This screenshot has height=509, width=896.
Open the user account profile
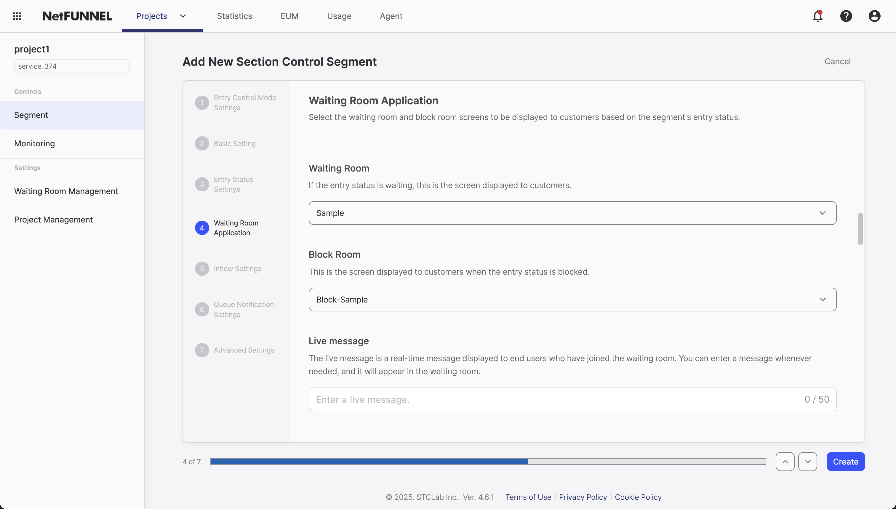click(874, 16)
